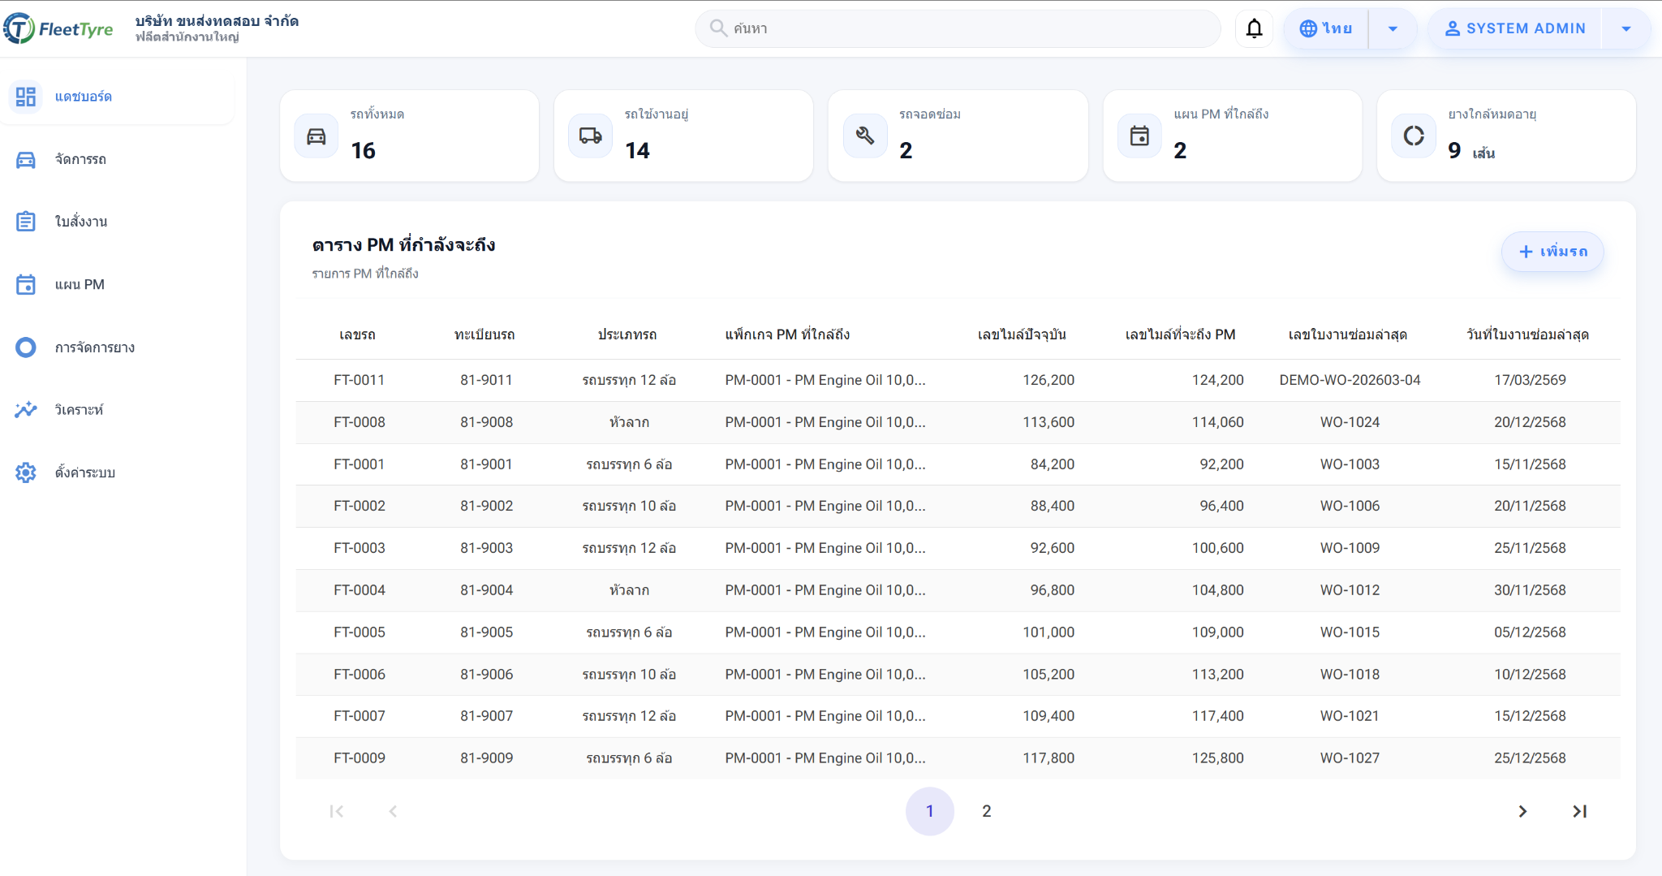Open the แดชบอร์ด dashboard icon in sidebar
Image resolution: width=1662 pixels, height=876 pixels.
coord(26,97)
